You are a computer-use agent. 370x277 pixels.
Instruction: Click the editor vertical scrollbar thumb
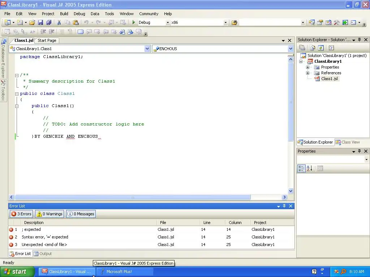click(291, 102)
